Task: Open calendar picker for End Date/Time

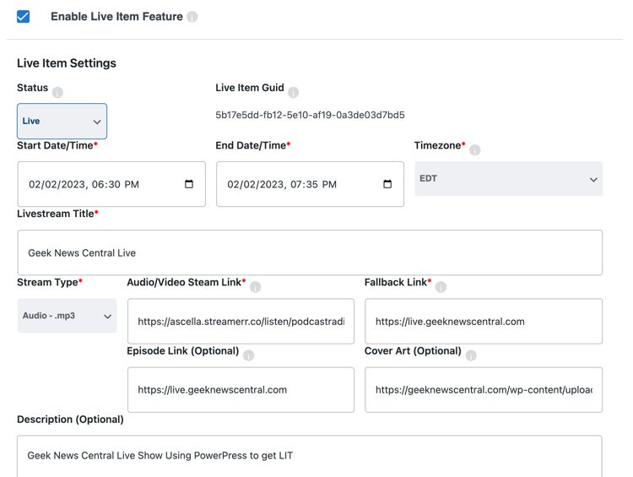Action: 387,184
